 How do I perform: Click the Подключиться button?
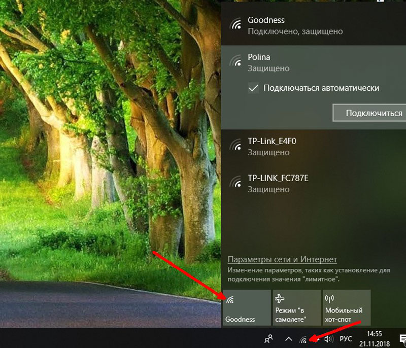pos(369,113)
